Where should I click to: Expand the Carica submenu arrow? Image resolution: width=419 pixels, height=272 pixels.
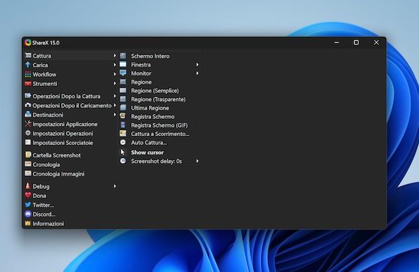click(x=115, y=65)
